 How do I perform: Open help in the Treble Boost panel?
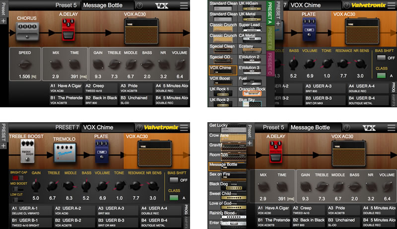139,127
